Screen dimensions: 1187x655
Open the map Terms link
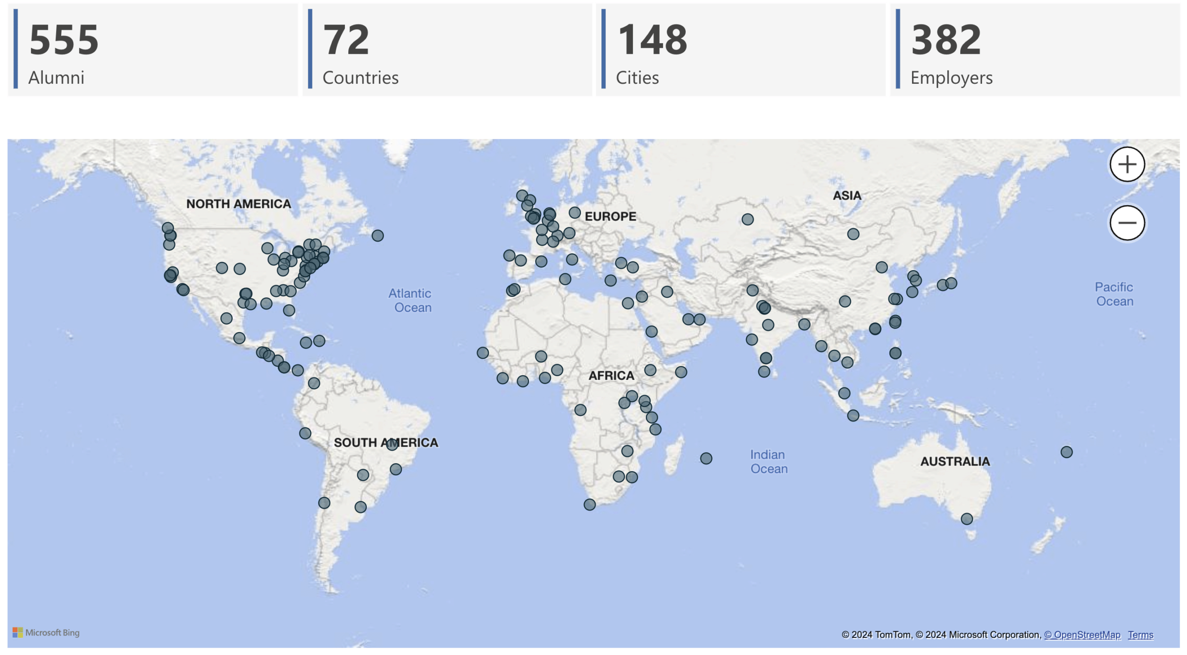click(1140, 635)
